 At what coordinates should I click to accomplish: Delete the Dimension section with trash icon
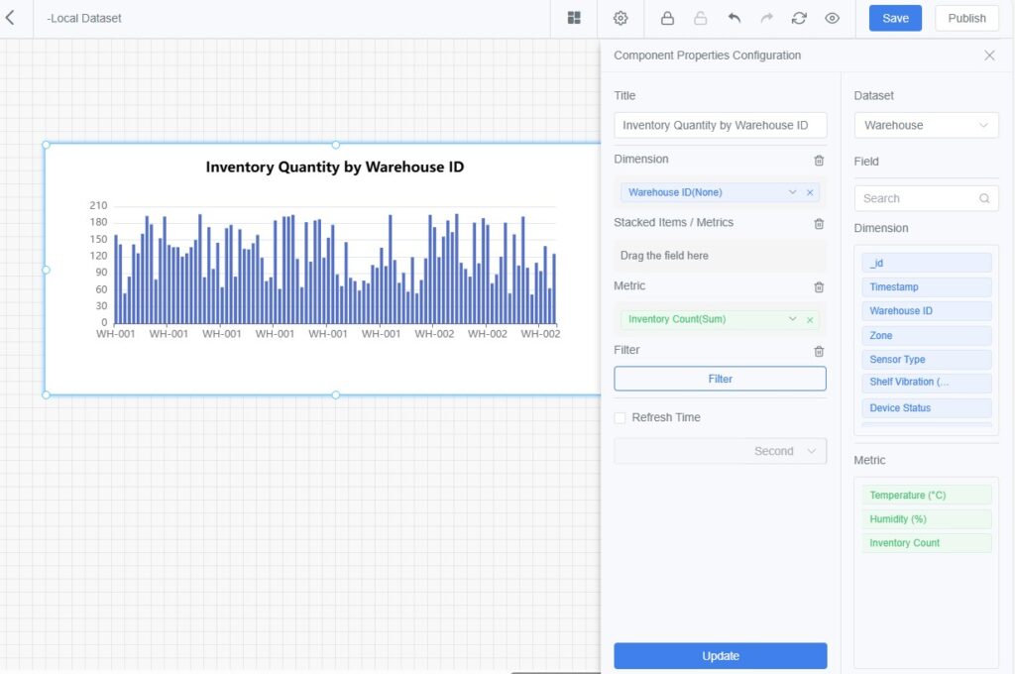pos(819,160)
